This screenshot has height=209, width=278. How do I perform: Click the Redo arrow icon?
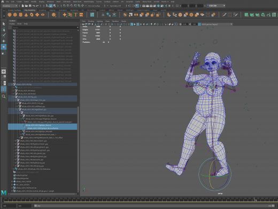pyautogui.click(x=37, y=6)
